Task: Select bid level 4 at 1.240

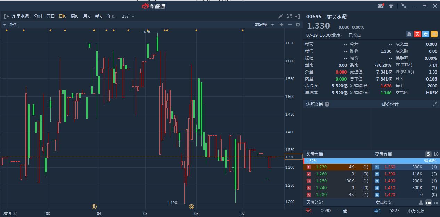Action: (x=337, y=188)
